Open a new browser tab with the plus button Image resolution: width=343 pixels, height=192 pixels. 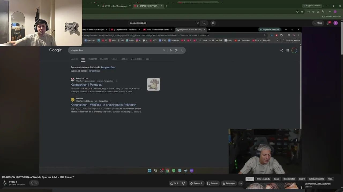166,6
